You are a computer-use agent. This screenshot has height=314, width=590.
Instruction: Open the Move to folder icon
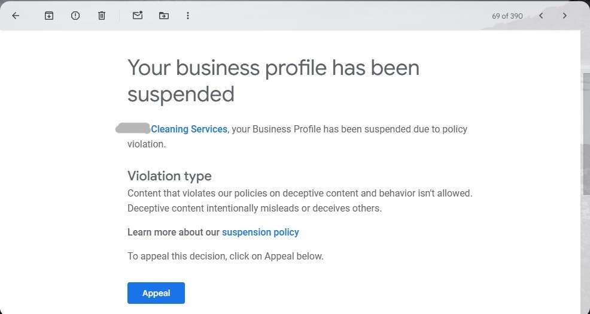[x=164, y=16]
